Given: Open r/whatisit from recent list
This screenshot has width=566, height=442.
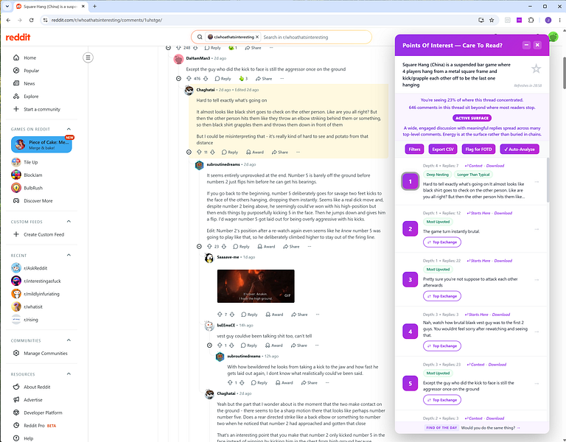Looking at the screenshot, I should [33, 306].
